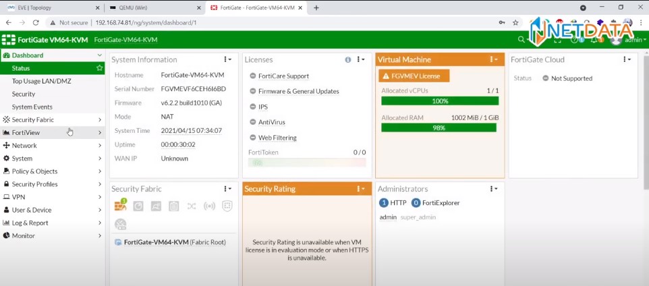
Task: Open the System Events dashboard
Action: (32, 107)
